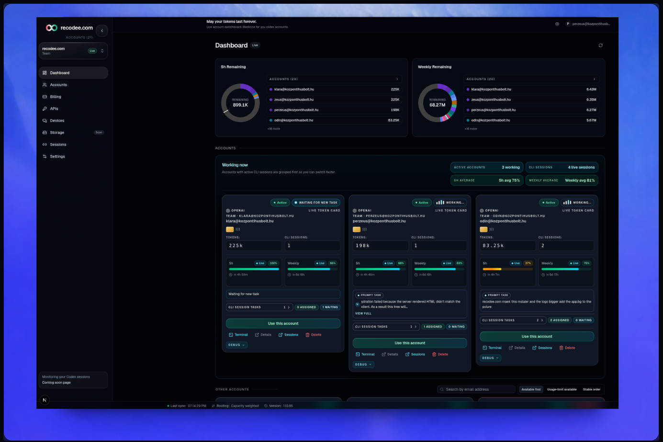663x442 pixels.
Task: Open Accounts in the sidebar
Action: pyautogui.click(x=73, y=85)
